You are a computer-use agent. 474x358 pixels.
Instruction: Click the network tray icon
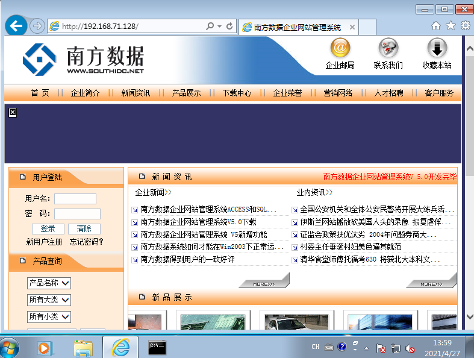[x=396, y=349]
